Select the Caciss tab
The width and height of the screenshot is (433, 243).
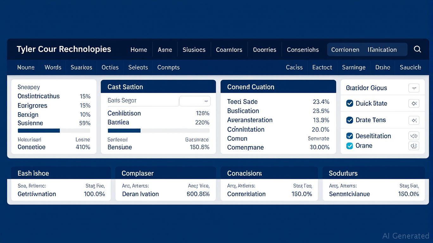tap(294, 67)
